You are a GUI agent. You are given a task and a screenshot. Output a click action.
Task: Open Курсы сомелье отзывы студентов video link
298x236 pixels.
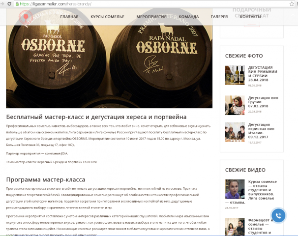pyautogui.click(x=261, y=190)
